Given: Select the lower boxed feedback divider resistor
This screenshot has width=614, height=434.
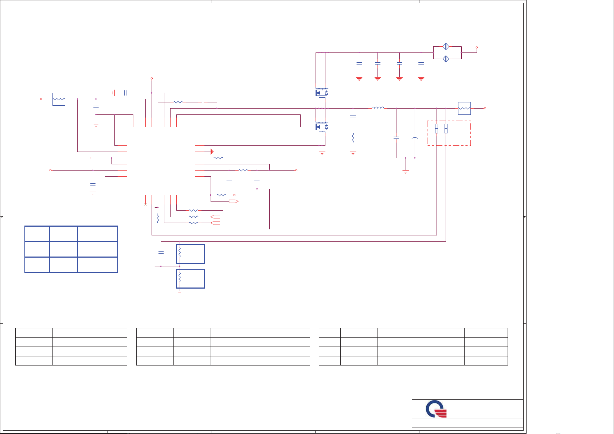Looking at the screenshot, I should [190, 278].
